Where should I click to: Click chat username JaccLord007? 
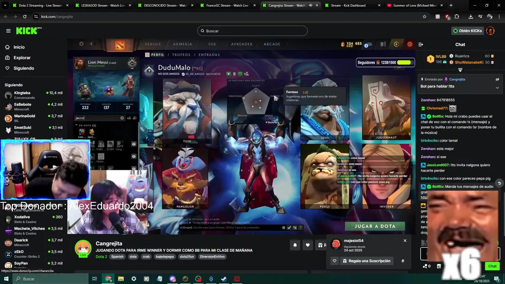[x=438, y=165]
